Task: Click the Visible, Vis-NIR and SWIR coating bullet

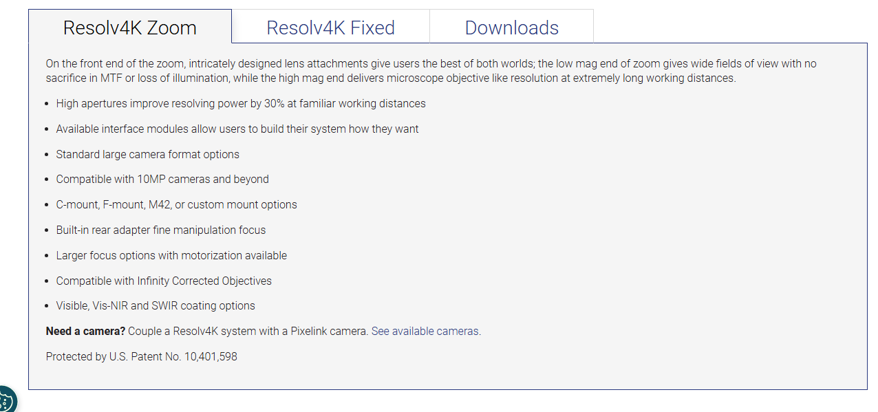Action: (156, 305)
